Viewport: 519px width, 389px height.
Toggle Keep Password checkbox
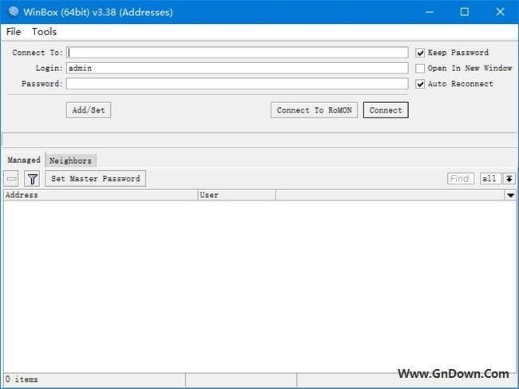click(420, 53)
